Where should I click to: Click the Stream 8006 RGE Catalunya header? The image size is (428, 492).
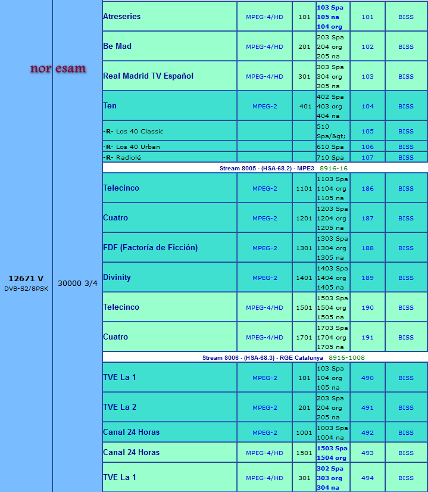[x=263, y=358]
